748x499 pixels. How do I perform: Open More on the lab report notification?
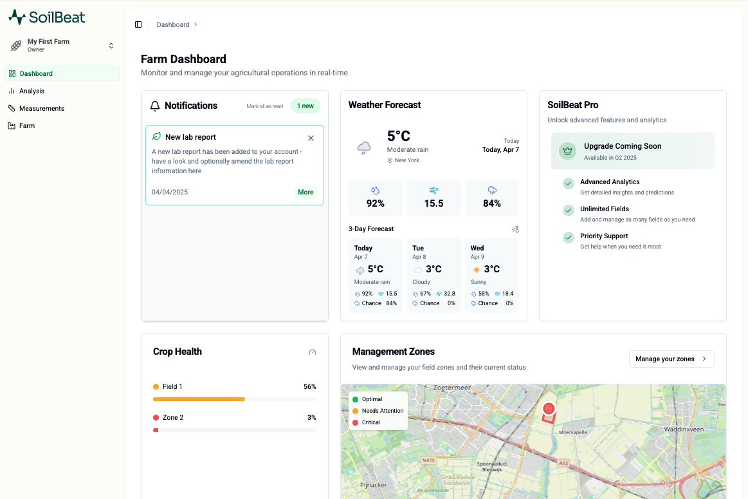click(x=306, y=192)
